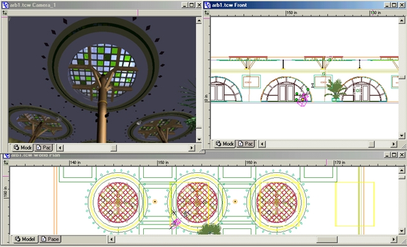Viewport: 407px width, 247px height.
Task: Switch to Model tab in Camera_1 window
Action: click(23, 147)
